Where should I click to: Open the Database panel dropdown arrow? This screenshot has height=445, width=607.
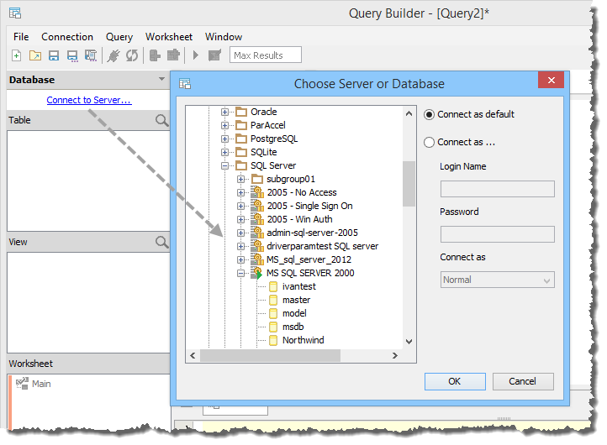161,79
